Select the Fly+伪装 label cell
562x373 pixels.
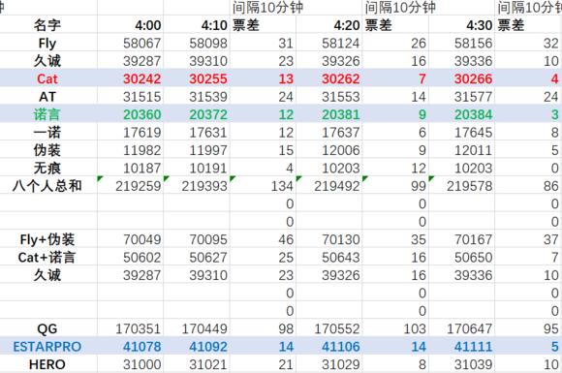tap(47, 239)
